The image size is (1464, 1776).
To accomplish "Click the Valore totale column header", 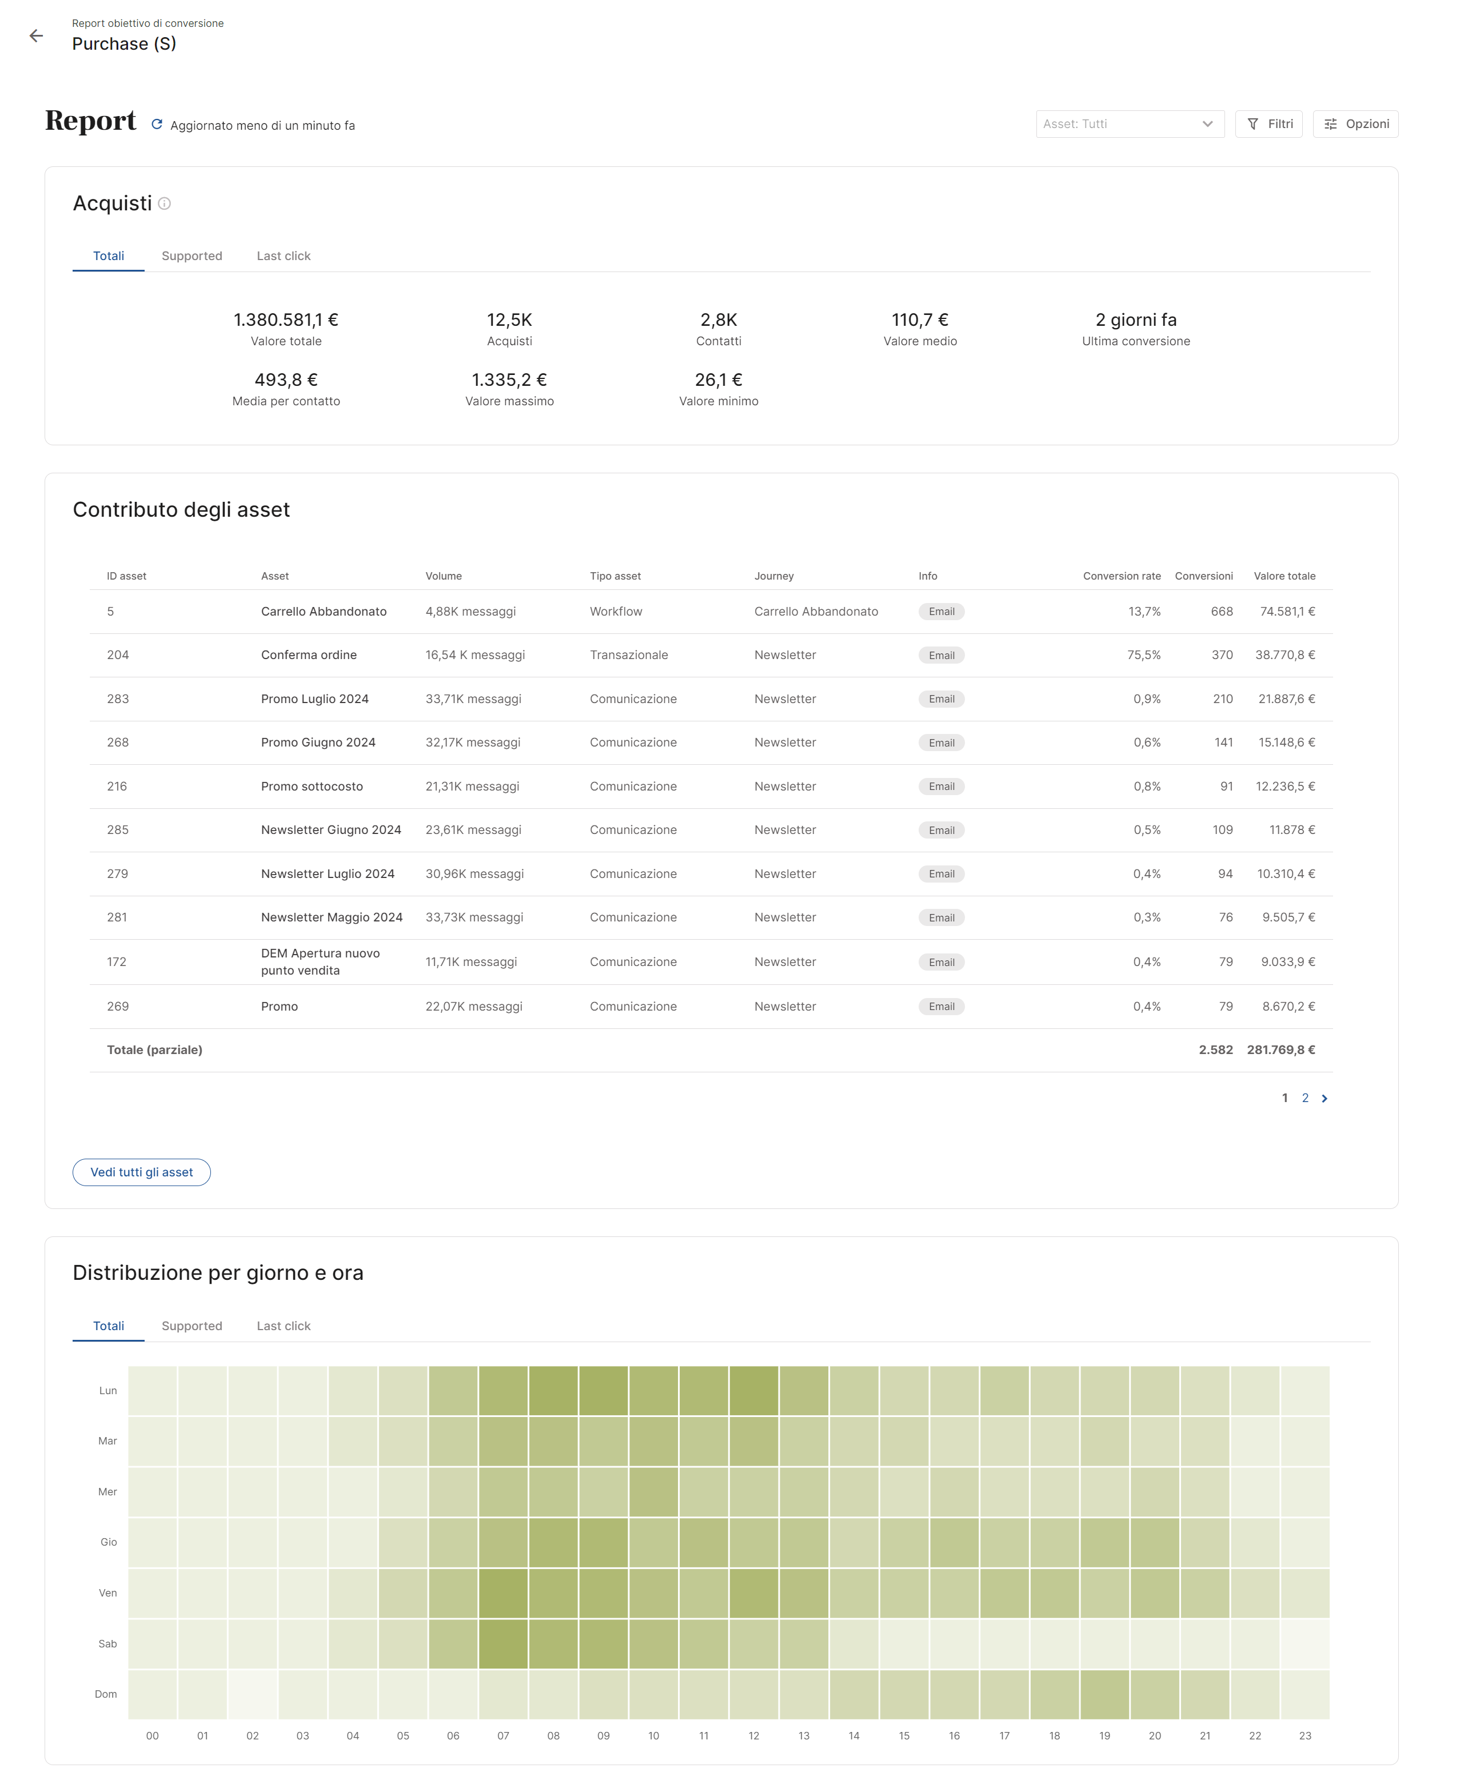I will 1285,577.
